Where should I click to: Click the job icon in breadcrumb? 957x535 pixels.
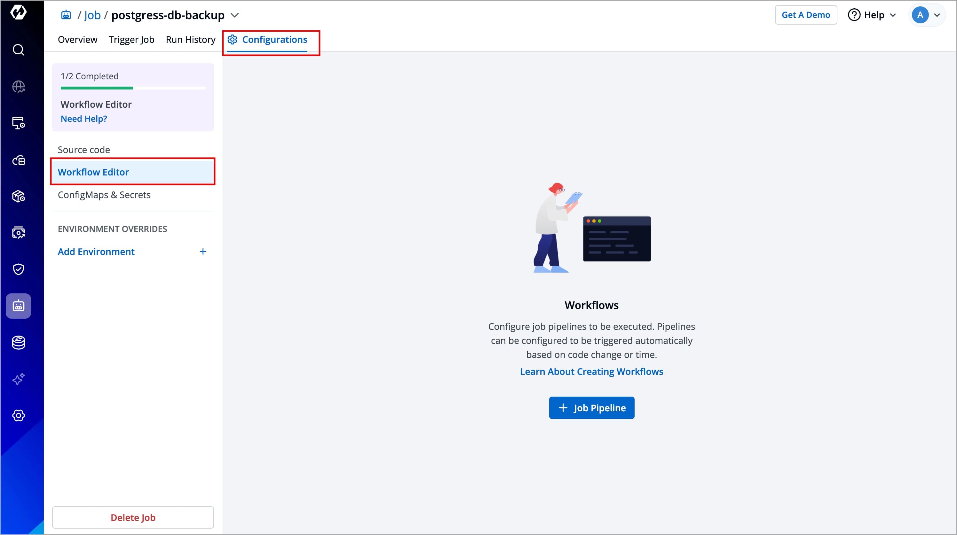[66, 15]
